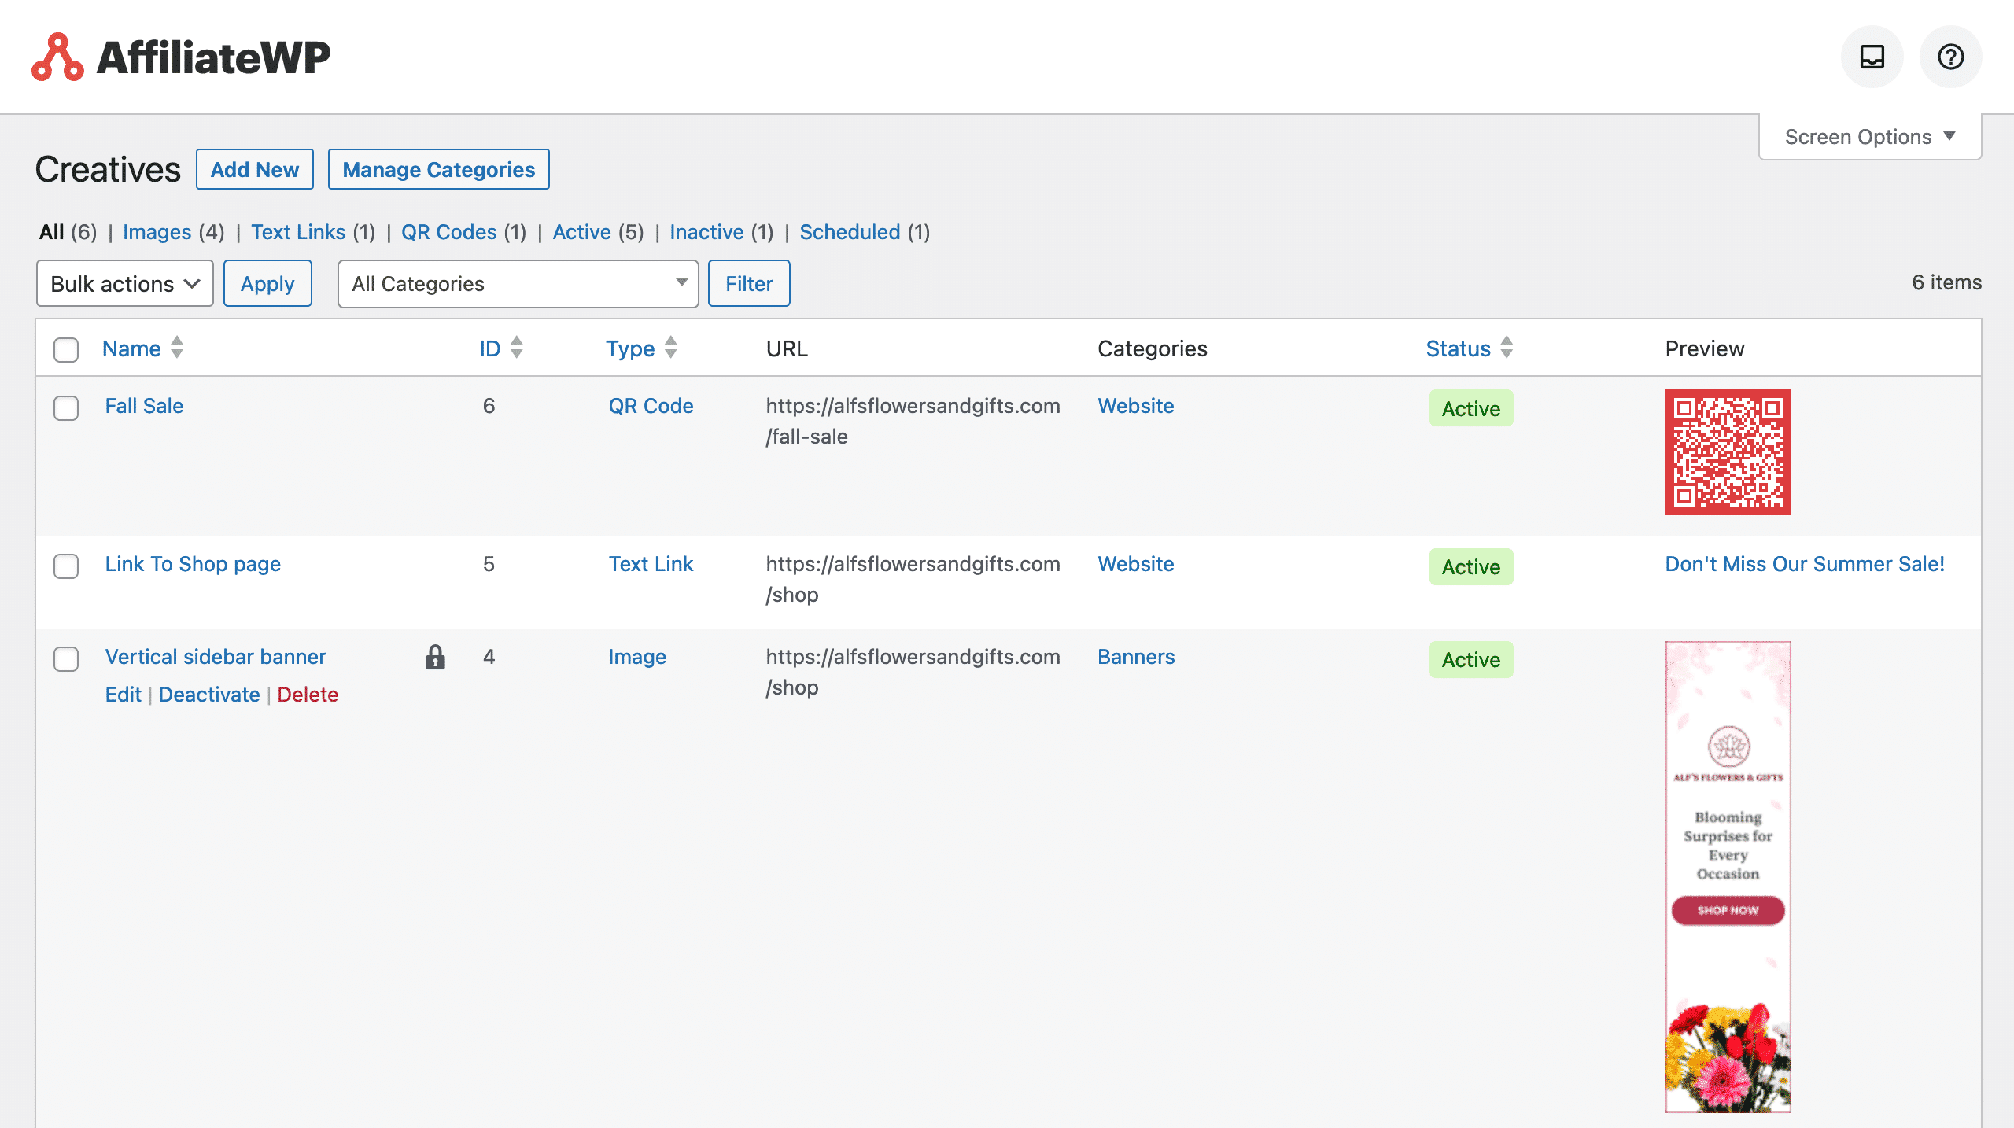The height and width of the screenshot is (1128, 2014).
Task: Toggle the select-all checkbox in header
Action: pyautogui.click(x=66, y=349)
